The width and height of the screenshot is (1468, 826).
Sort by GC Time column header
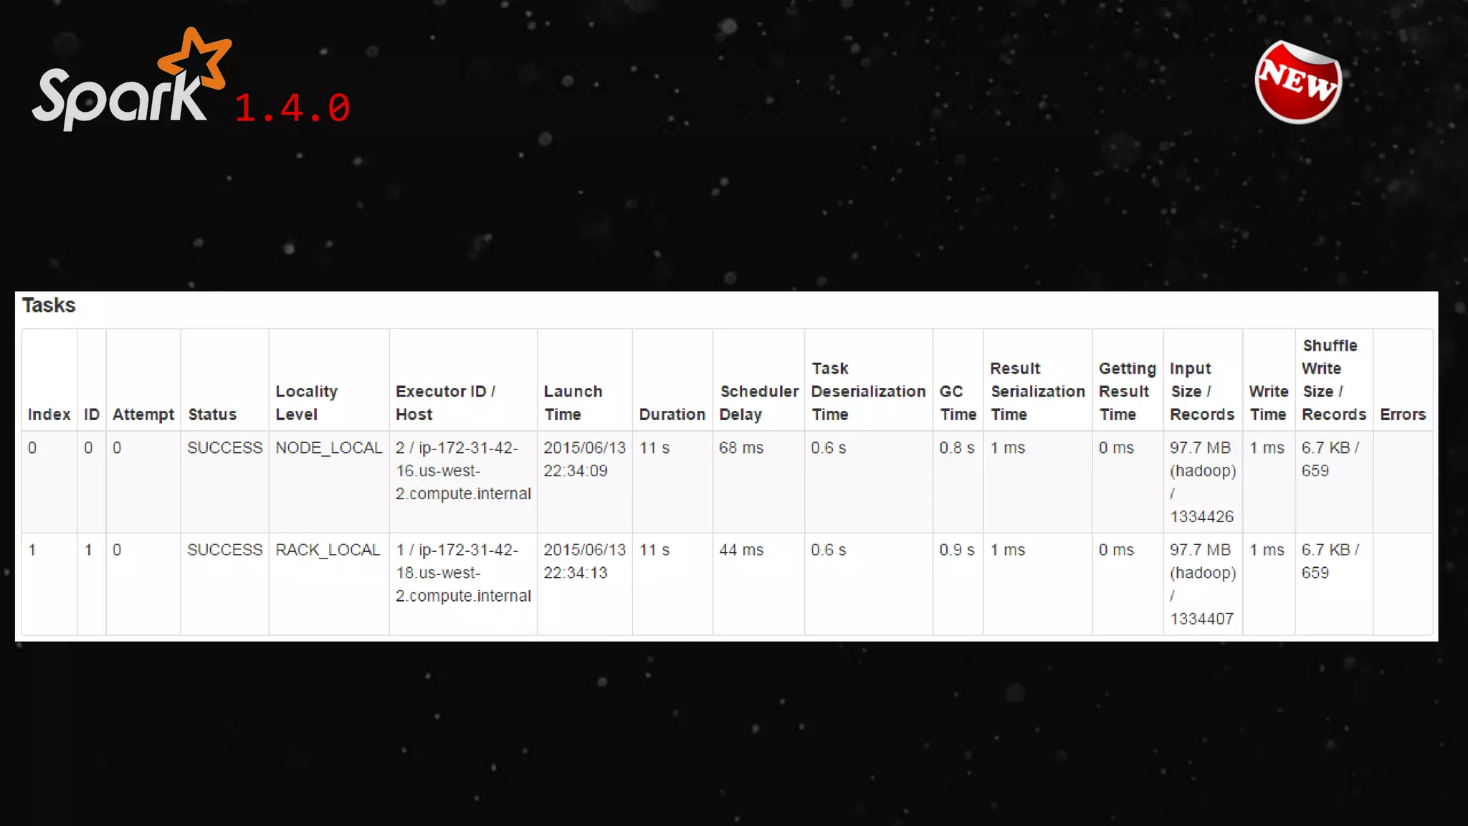click(x=958, y=403)
